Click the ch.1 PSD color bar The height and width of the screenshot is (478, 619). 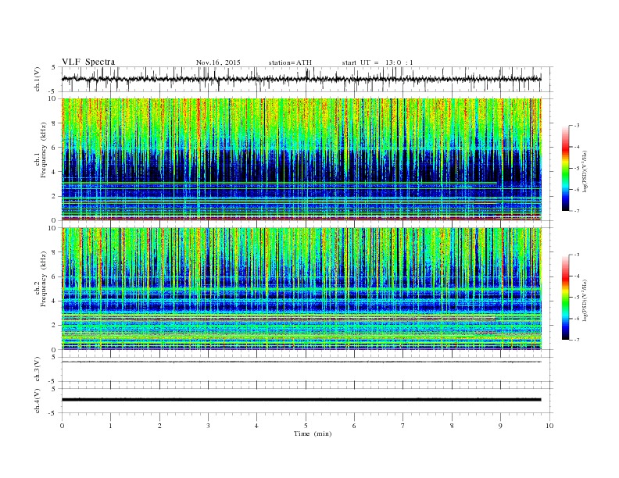pyautogui.click(x=565, y=169)
